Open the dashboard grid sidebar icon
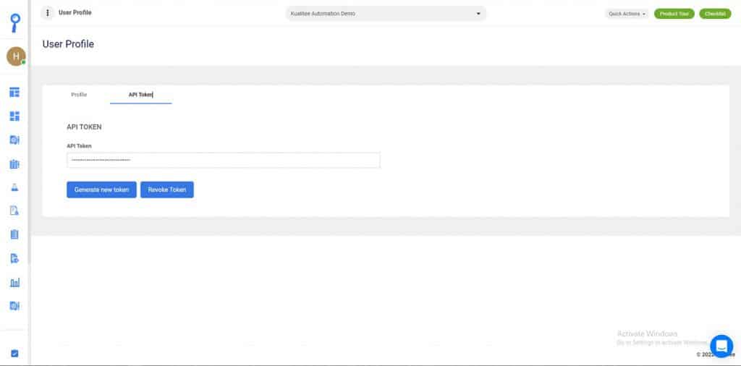This screenshot has width=741, height=366. tap(14, 116)
